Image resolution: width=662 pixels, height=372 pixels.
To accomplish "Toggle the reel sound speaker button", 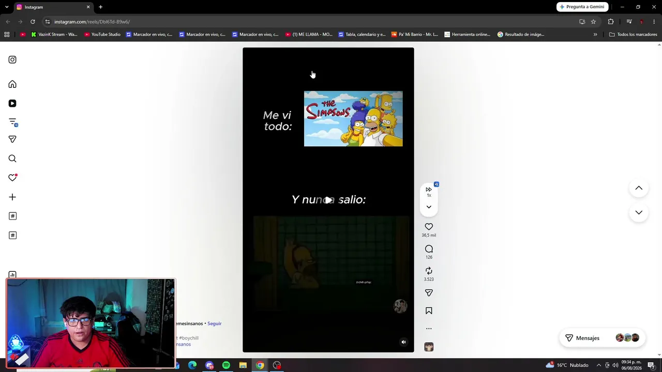I will coord(403,342).
